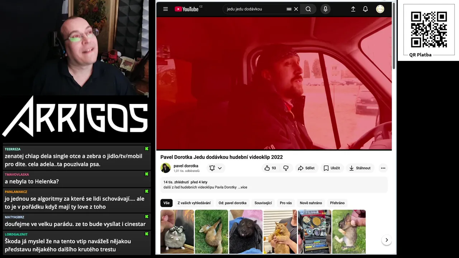459x258 pixels.
Task: Click the page vertical scrollbar
Action: pyautogui.click(x=394, y=36)
